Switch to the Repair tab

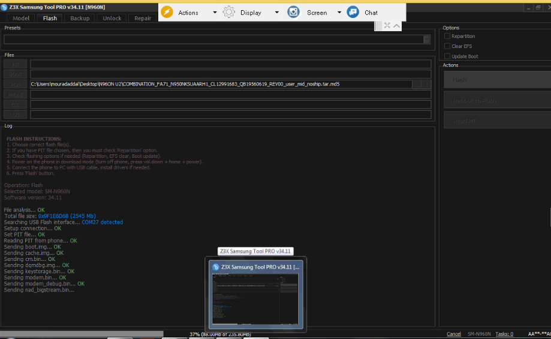pyautogui.click(x=143, y=18)
